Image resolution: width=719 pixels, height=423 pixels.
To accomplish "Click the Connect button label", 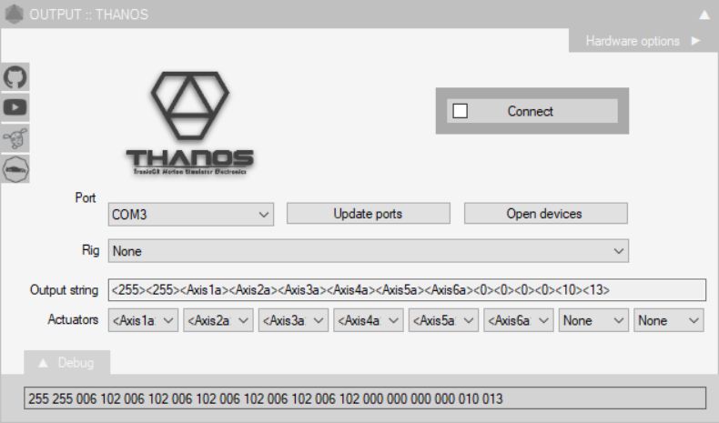I will [x=530, y=111].
